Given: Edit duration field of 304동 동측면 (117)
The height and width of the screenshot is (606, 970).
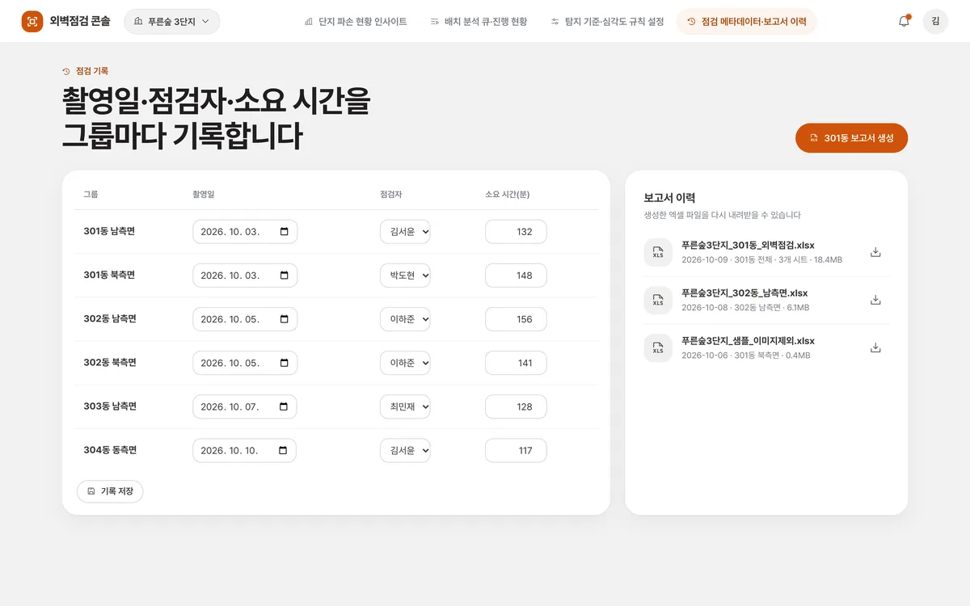Looking at the screenshot, I should 516,450.
